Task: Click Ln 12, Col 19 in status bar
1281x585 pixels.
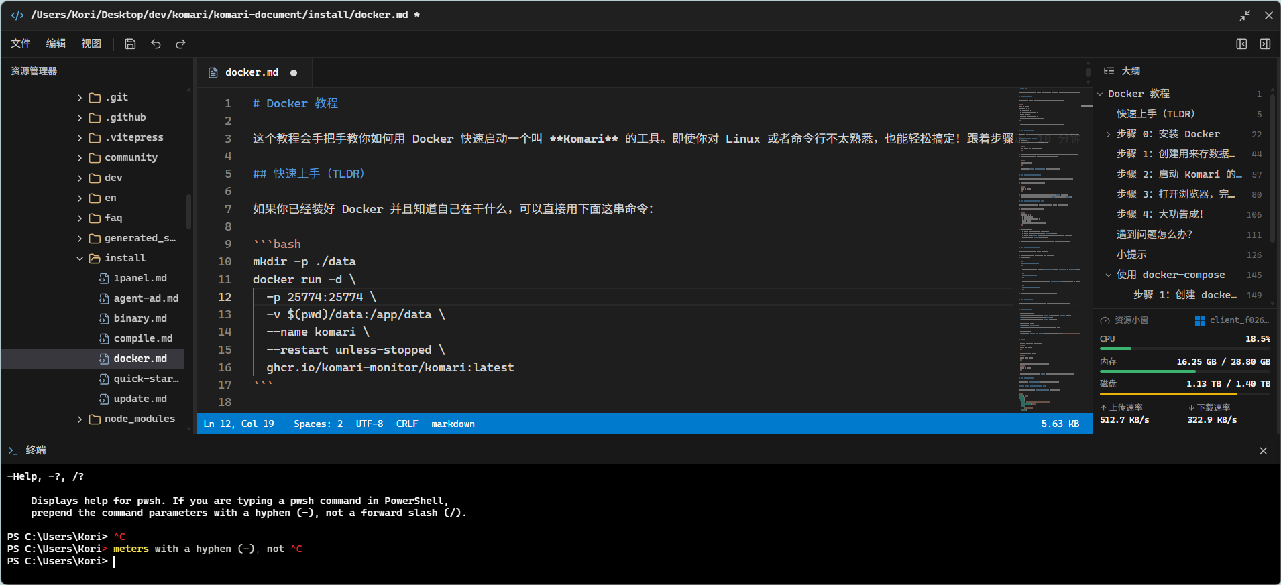Action: [x=239, y=424]
